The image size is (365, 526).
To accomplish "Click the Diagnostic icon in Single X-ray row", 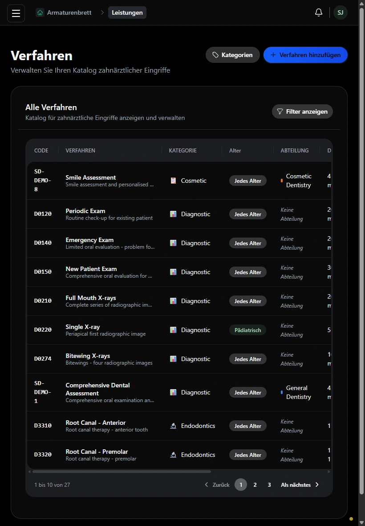I will [x=173, y=330].
